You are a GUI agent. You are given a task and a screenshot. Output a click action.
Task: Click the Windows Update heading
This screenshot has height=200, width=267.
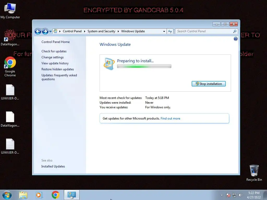point(115,45)
